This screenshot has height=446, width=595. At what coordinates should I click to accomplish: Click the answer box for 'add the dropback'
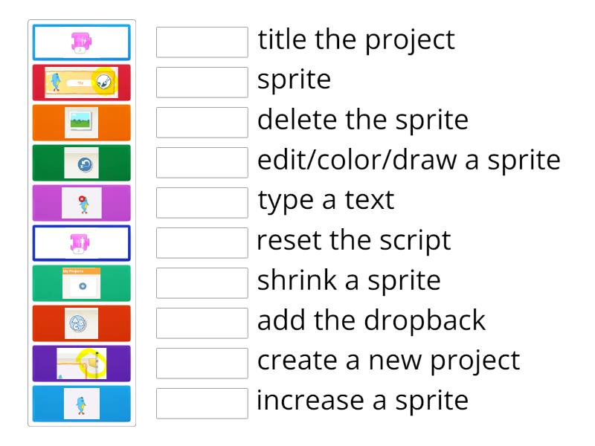pos(202,323)
